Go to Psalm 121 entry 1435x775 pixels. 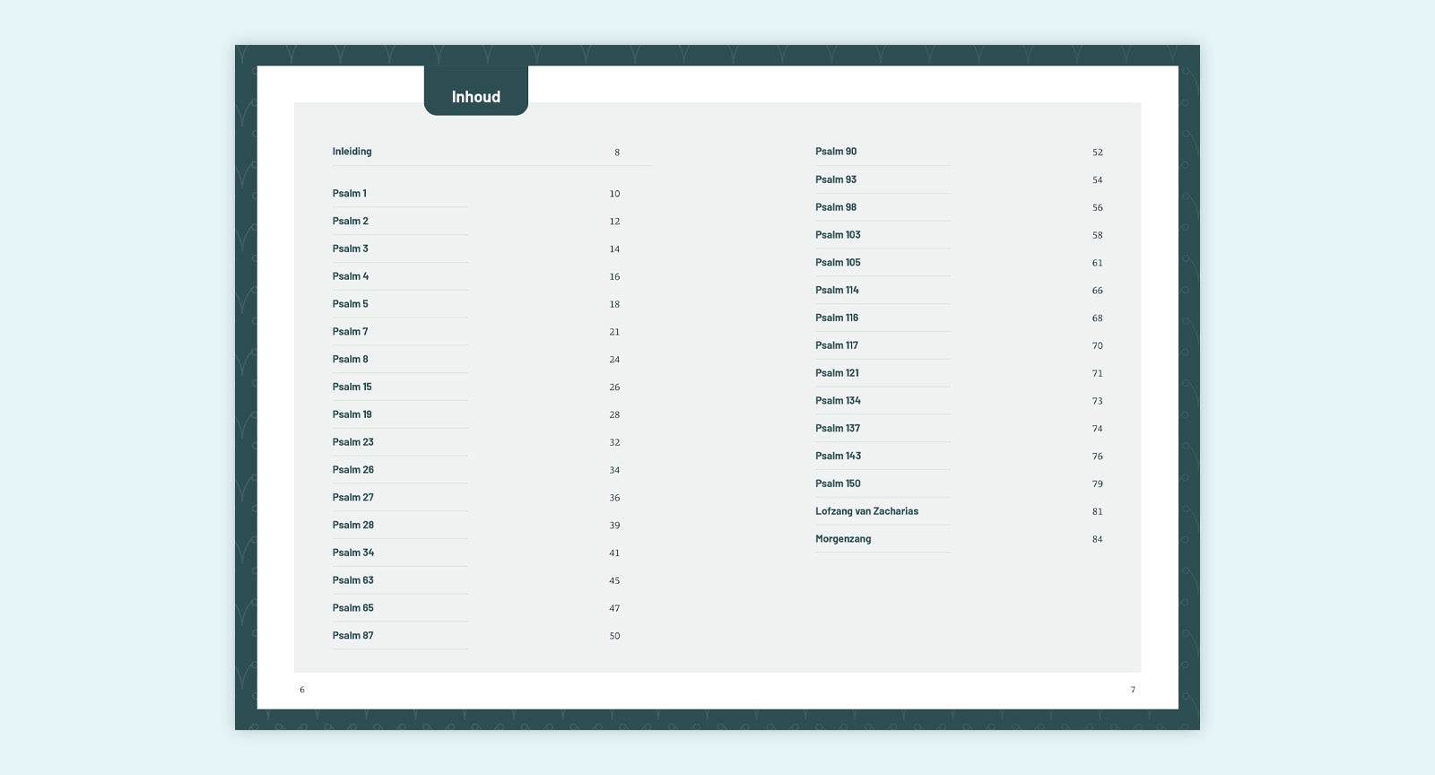point(836,373)
